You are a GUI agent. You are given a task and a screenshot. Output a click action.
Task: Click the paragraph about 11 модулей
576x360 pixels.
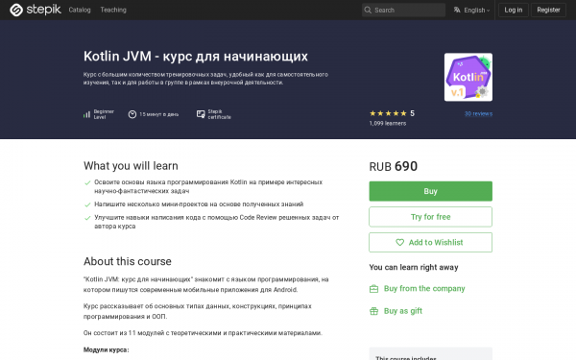203,333
